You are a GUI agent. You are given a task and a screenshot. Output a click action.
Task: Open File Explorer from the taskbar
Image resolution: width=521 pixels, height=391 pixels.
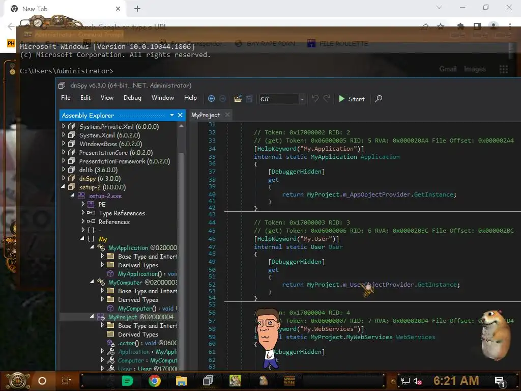click(182, 381)
